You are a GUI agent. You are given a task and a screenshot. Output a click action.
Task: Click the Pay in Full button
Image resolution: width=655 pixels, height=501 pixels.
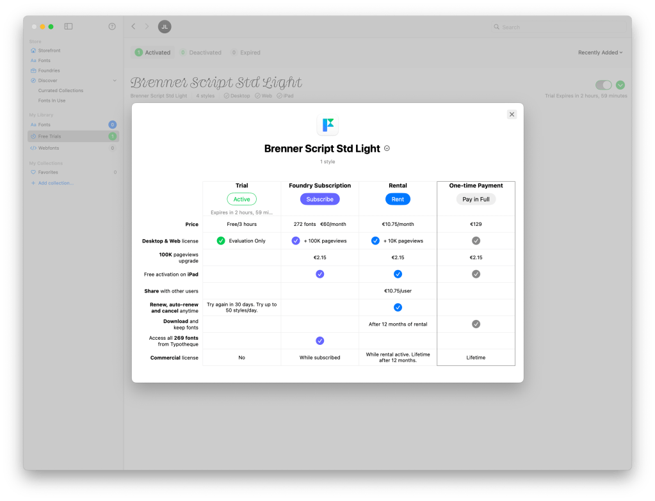click(476, 199)
